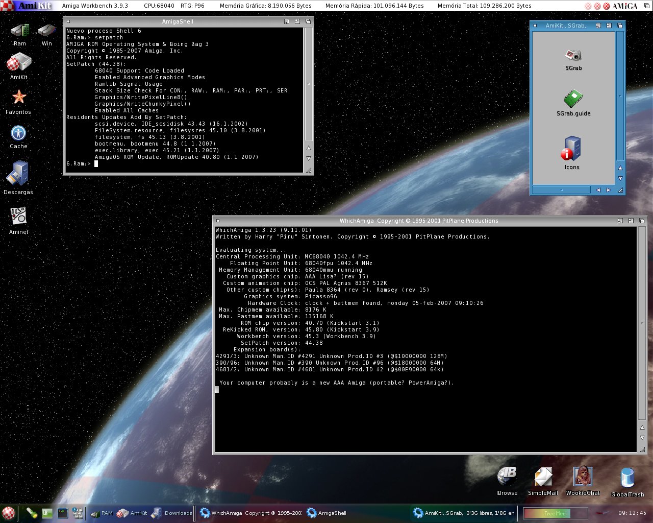
Task: Click the 'Amiga Workbench 3.9.3' screen title
Action: tap(95, 6)
